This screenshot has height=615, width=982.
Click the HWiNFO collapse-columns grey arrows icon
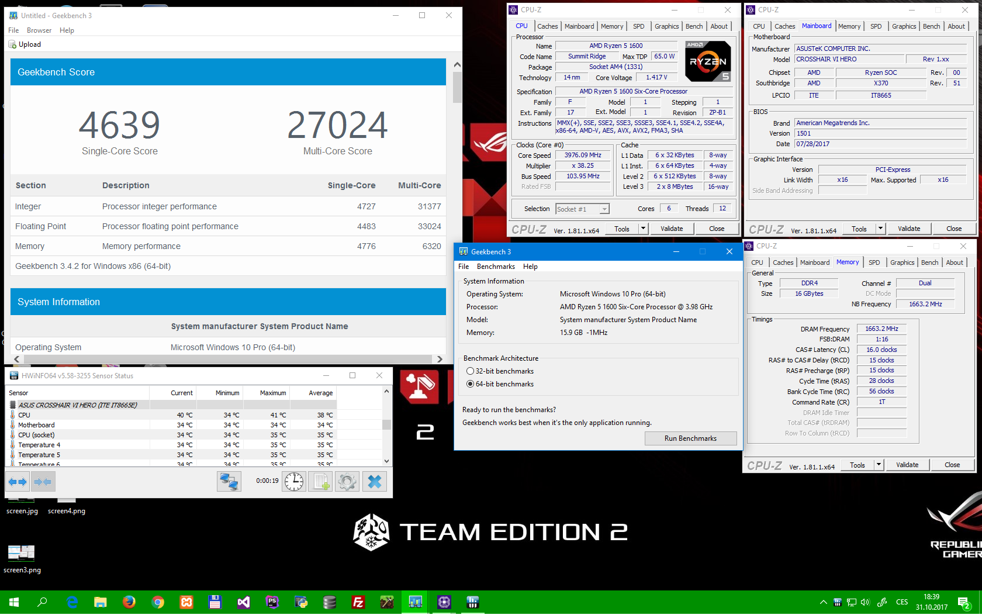(x=43, y=482)
